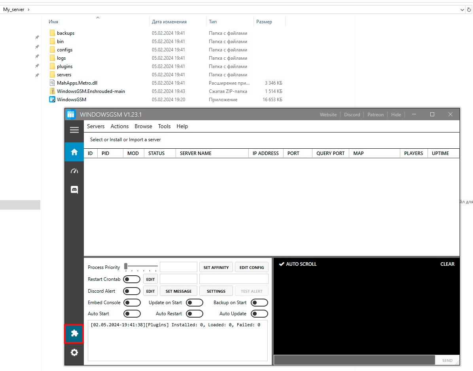Toggle the Auto Update switch

point(259,314)
